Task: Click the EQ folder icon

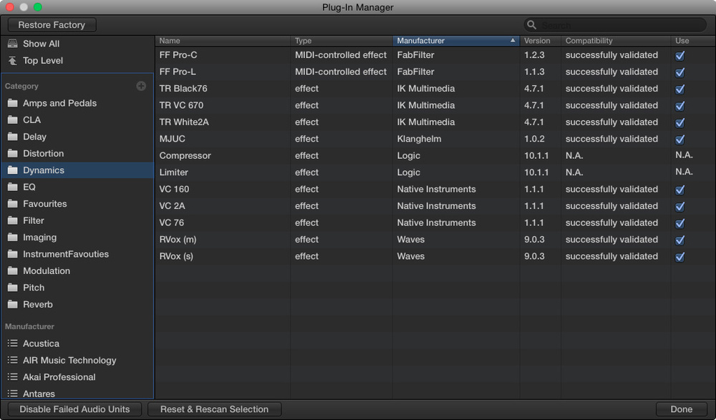Action: click(13, 187)
